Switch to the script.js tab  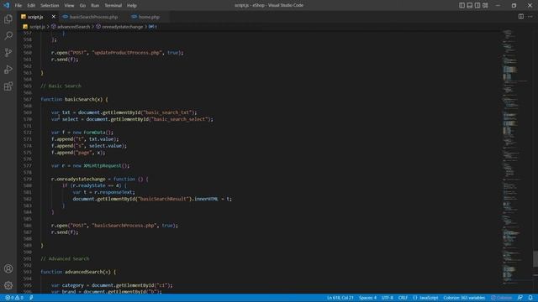(35, 17)
